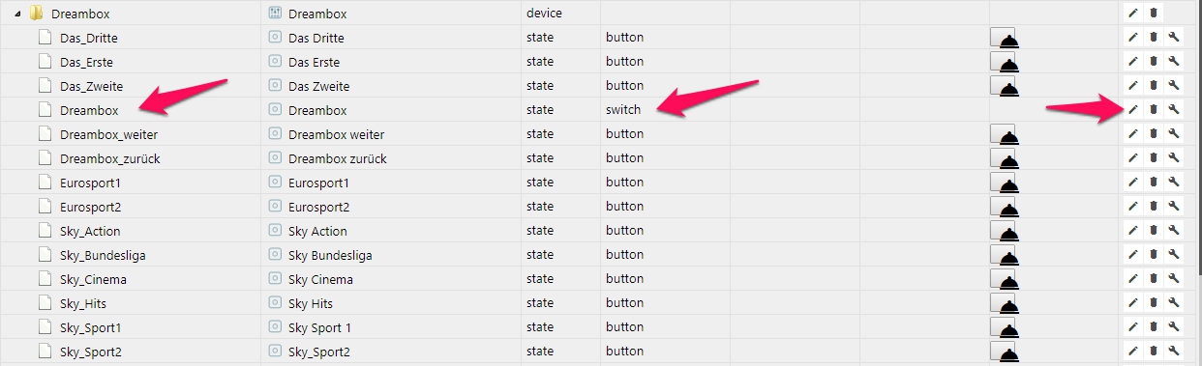1202x366 pixels.
Task: Open the wrench settings for the Sky_Sport2 row
Action: 1172,351
